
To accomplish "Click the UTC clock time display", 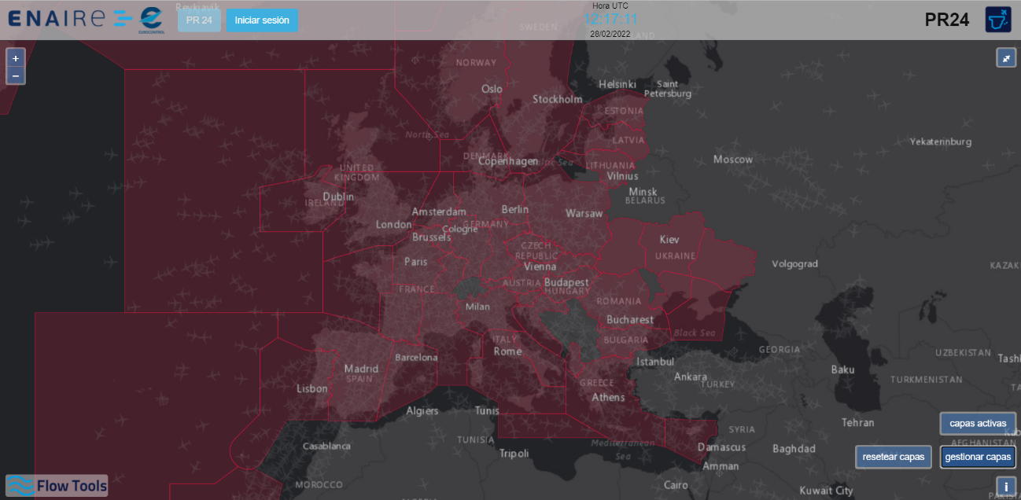I will [610, 19].
